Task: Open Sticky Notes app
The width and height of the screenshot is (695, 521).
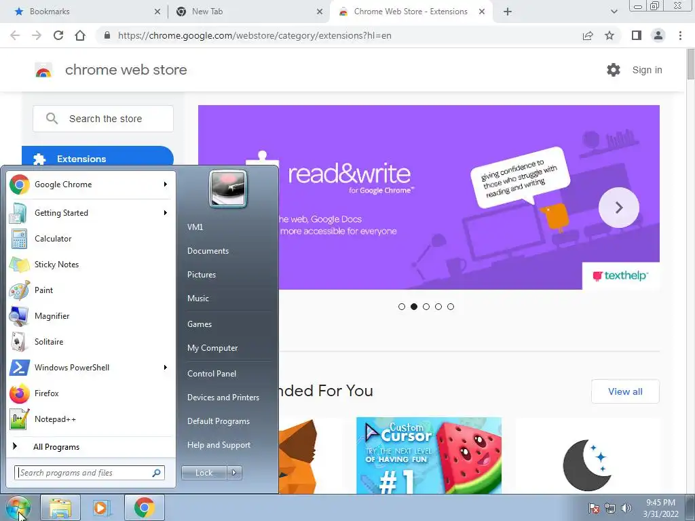Action: [x=92, y=264]
